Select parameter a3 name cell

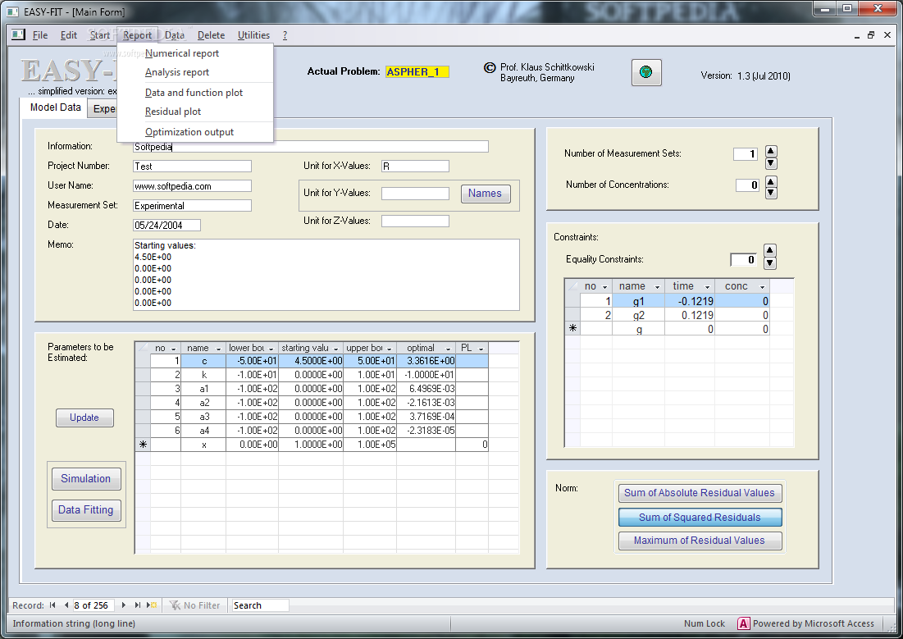point(203,417)
